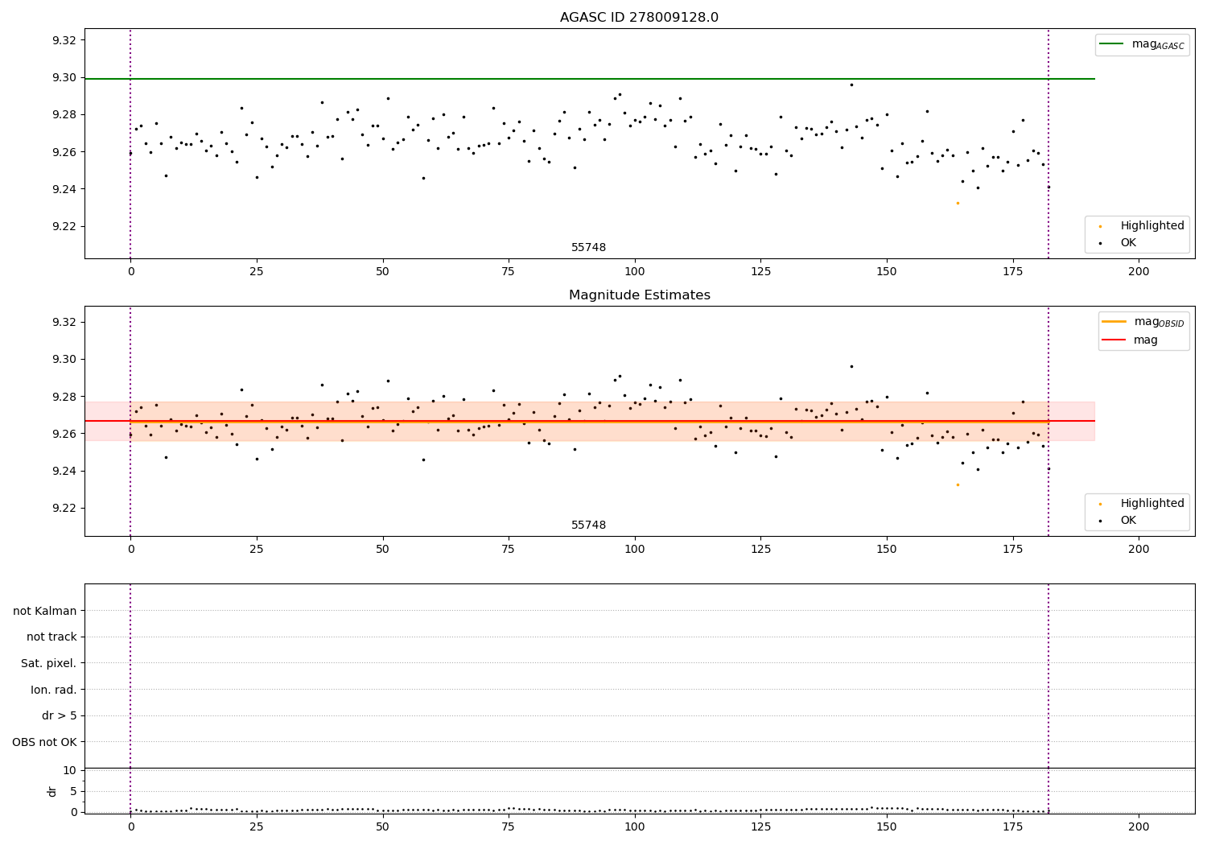Click the 55748 label in the middle plot
This screenshot has width=1207, height=845.
click(589, 526)
